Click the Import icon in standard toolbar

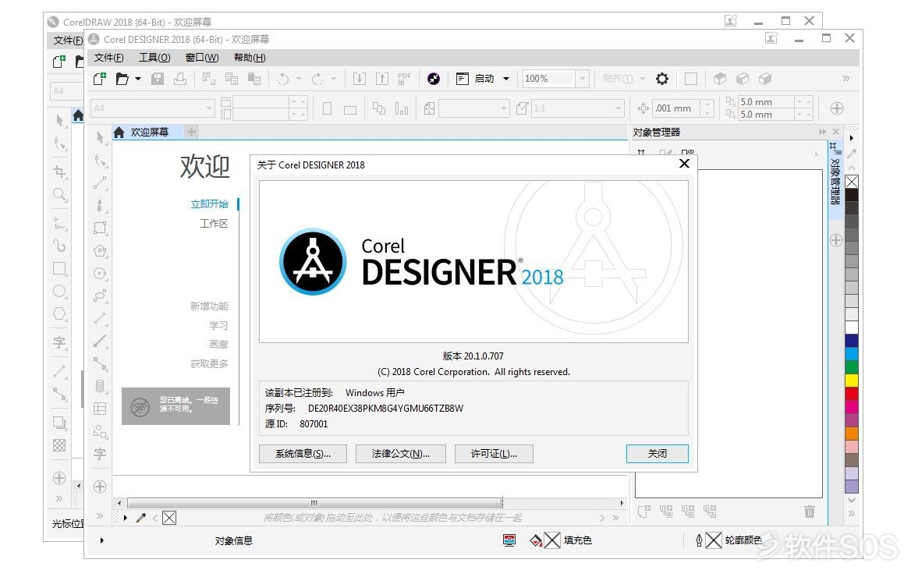[359, 79]
